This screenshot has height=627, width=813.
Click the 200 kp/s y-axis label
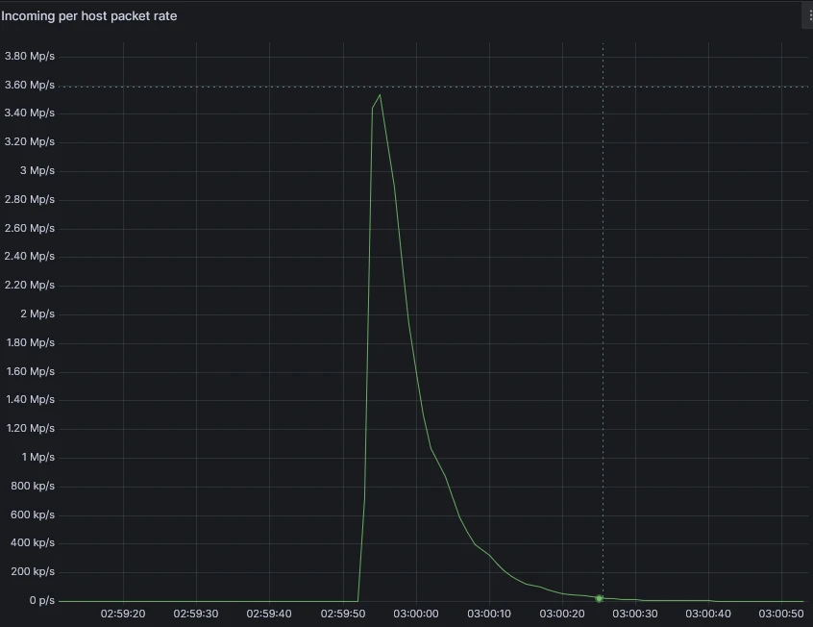(32, 571)
